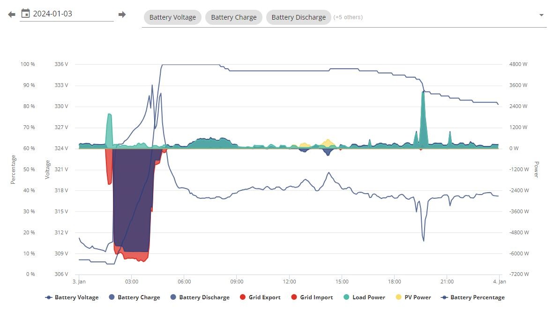Go to previous day with left arrow
The height and width of the screenshot is (311, 553).
click(x=12, y=14)
